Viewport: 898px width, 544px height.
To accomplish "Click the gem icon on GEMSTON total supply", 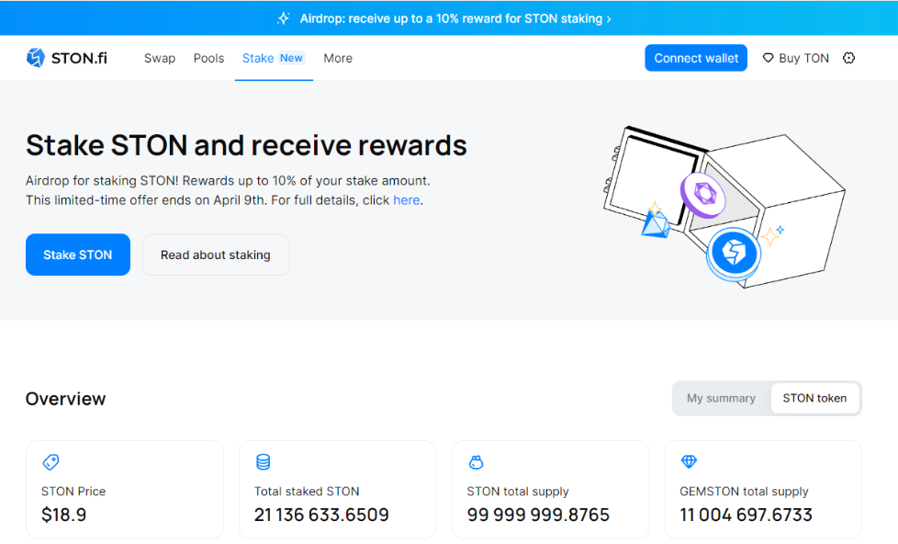I will point(689,461).
